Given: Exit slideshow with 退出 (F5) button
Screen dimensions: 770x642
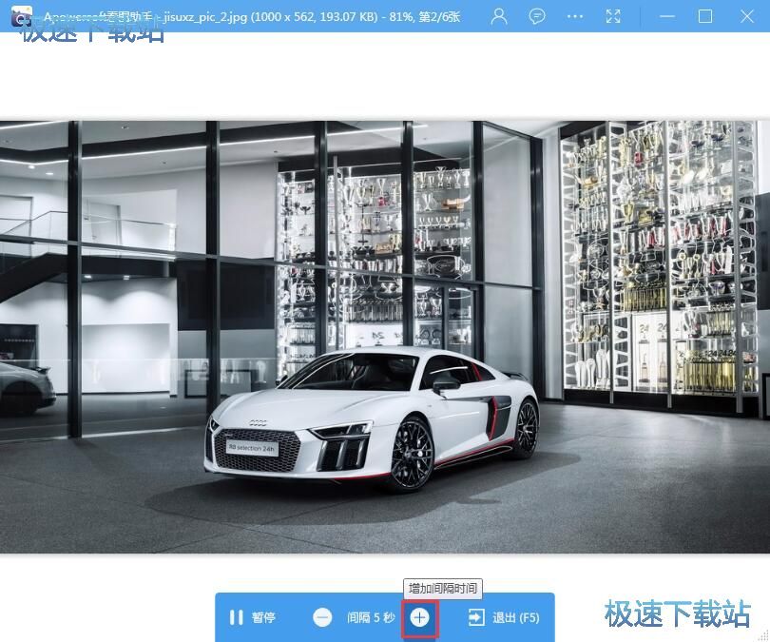Looking at the screenshot, I should 504,617.
